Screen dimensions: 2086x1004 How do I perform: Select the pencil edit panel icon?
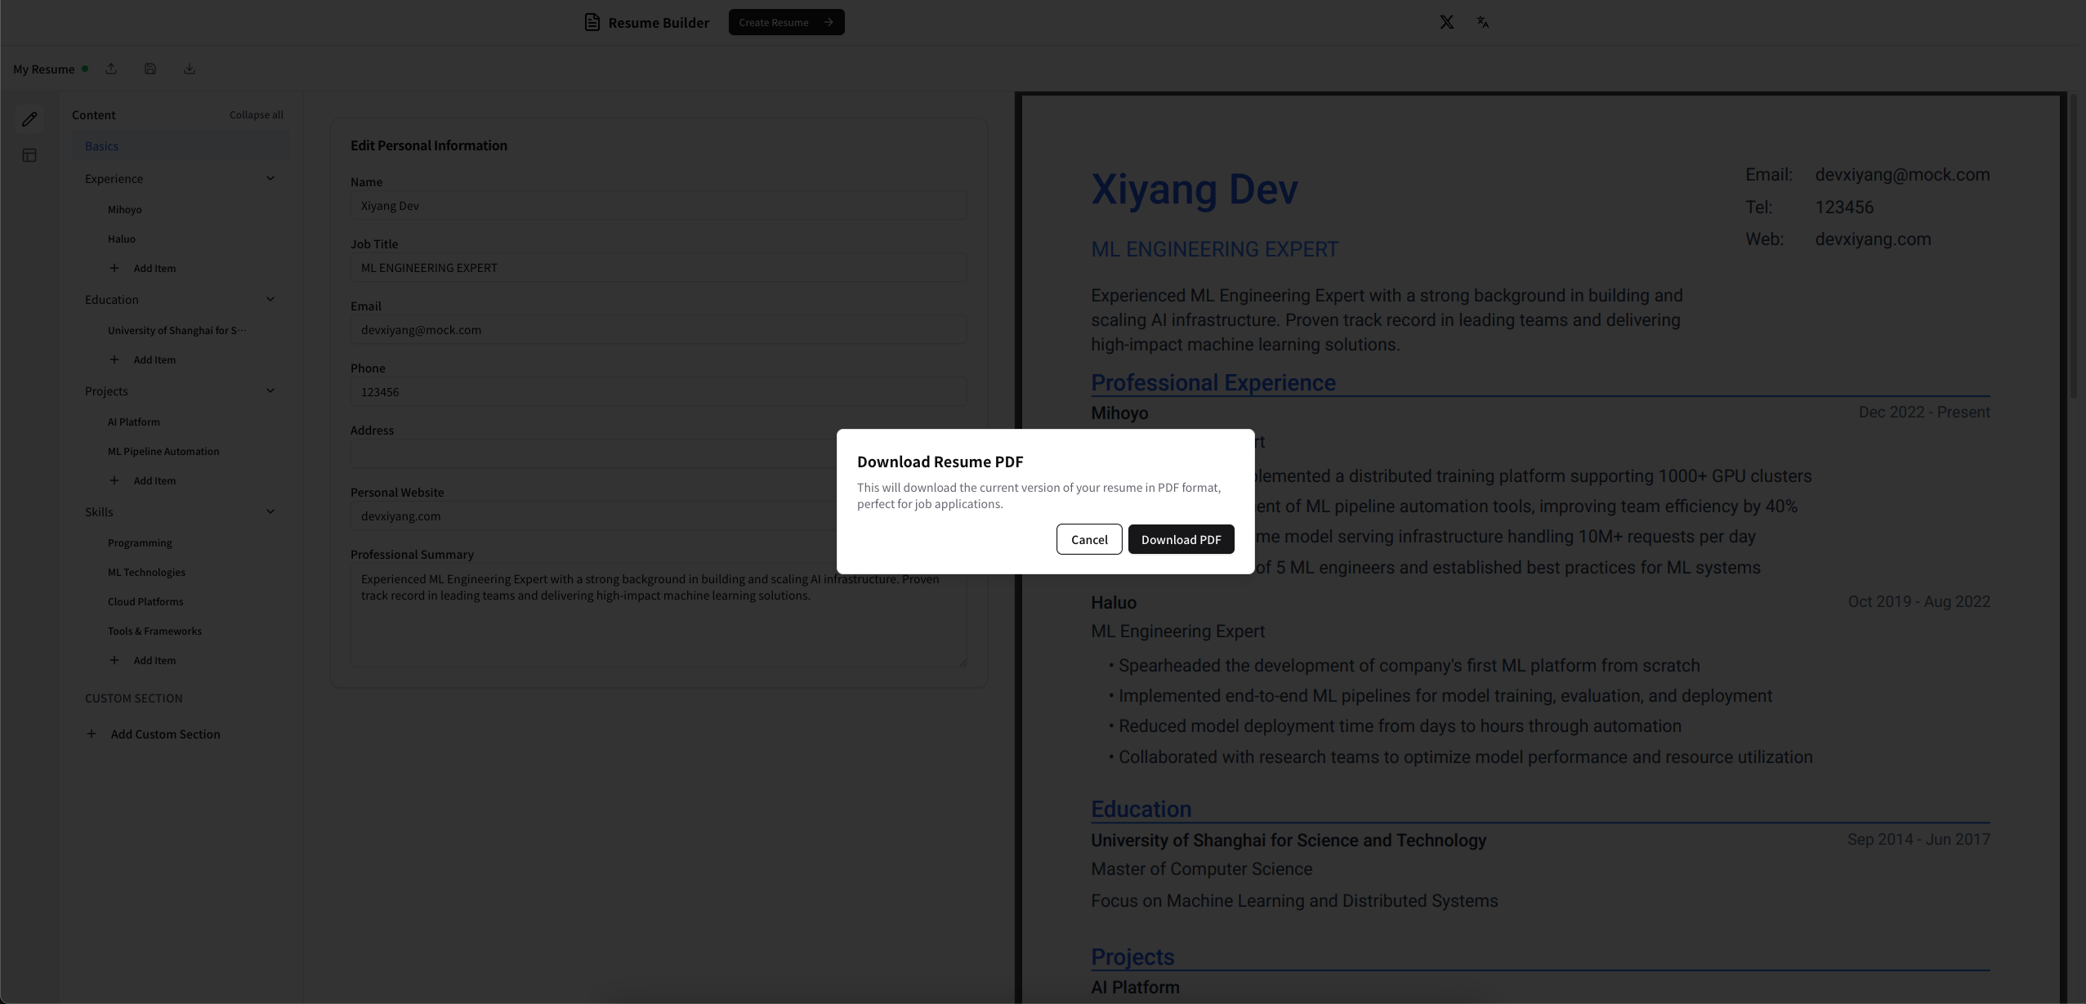click(x=29, y=119)
